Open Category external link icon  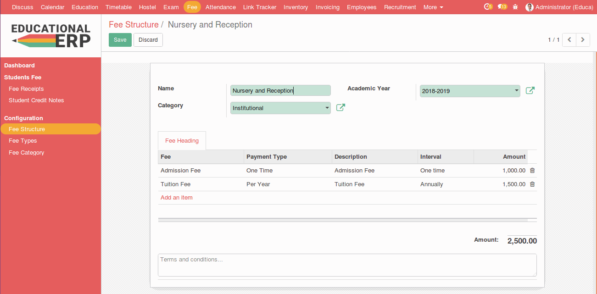click(340, 108)
